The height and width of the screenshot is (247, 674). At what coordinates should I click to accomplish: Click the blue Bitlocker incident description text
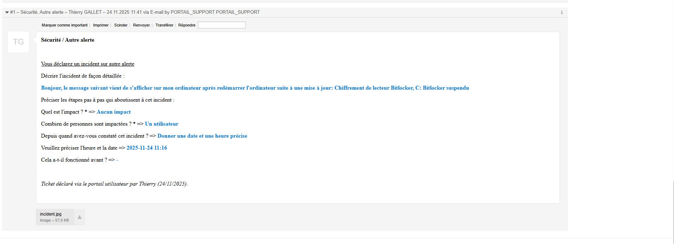(x=255, y=88)
